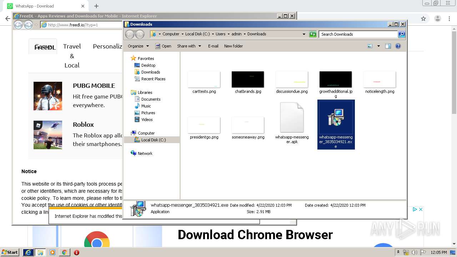The width and height of the screenshot is (457, 257).
Task: Open the Roblox app link
Action: [x=83, y=125]
